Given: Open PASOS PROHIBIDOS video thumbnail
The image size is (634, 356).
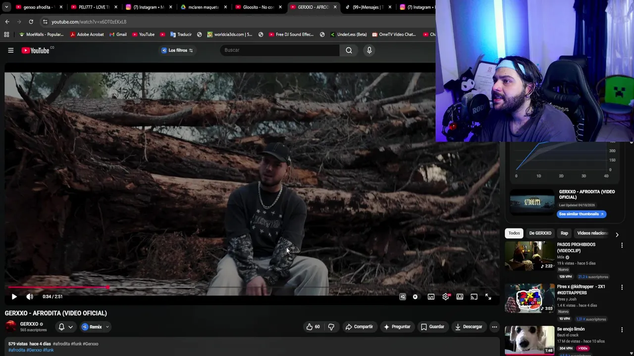Looking at the screenshot, I should (x=529, y=256).
